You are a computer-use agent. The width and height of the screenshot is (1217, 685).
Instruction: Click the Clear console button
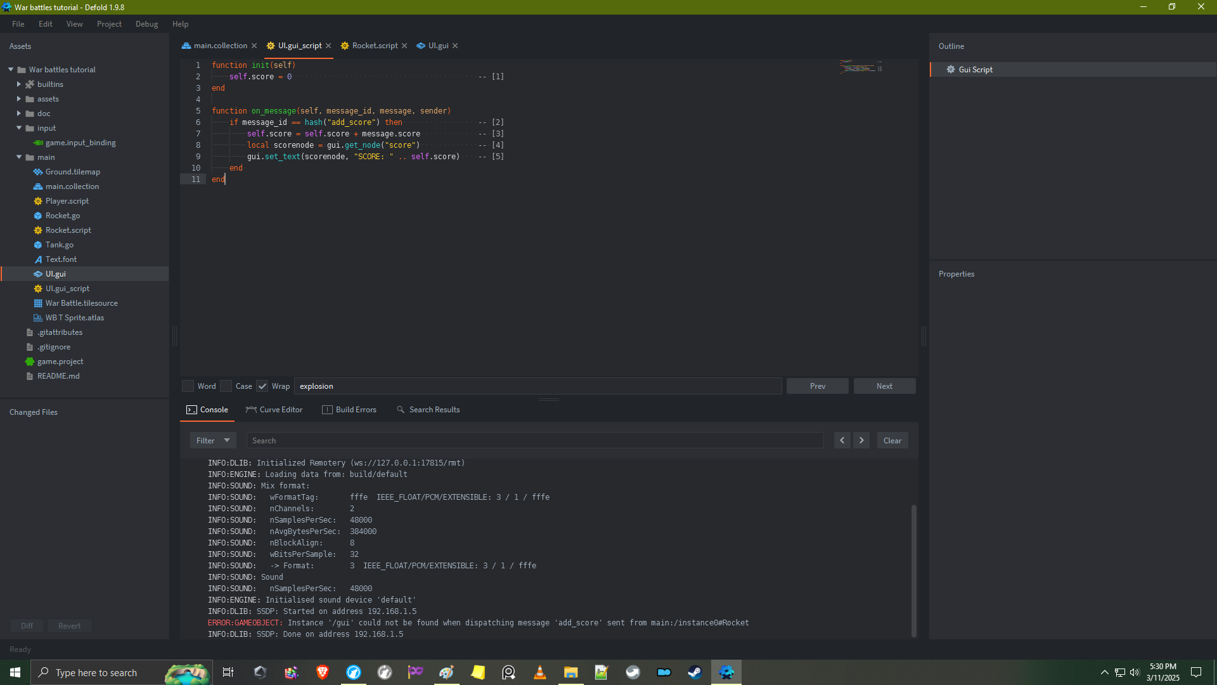click(892, 441)
